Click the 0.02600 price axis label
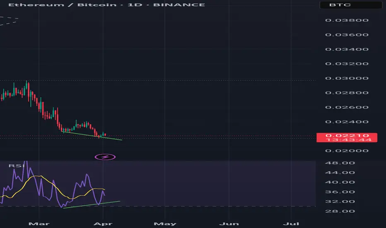The height and width of the screenshot is (228, 386). pos(347,107)
